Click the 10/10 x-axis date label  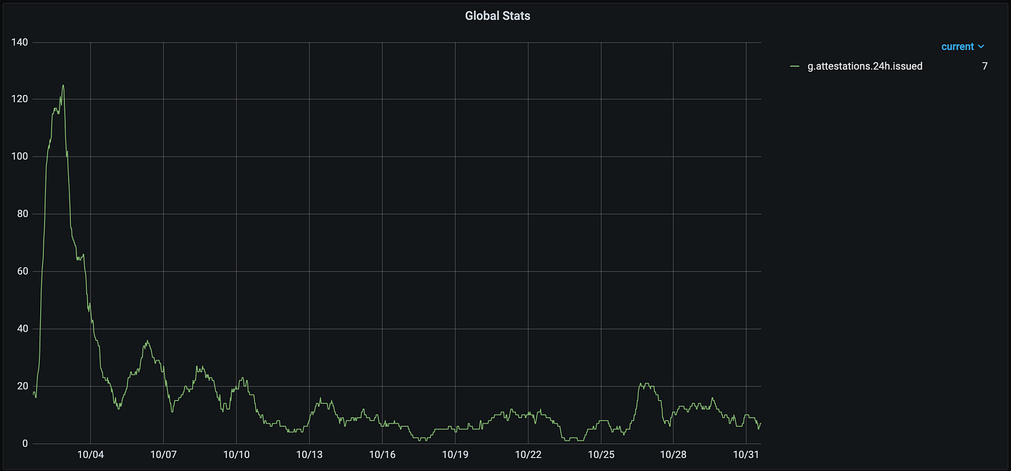(x=236, y=454)
